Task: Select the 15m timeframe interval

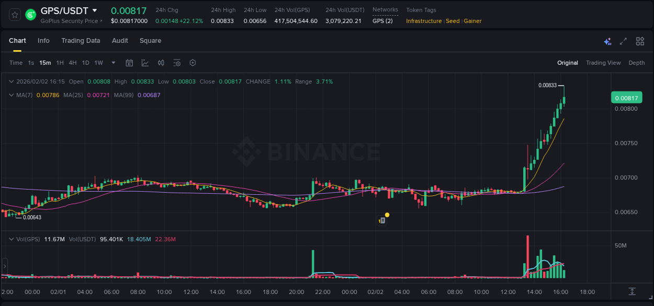Action: [45, 63]
